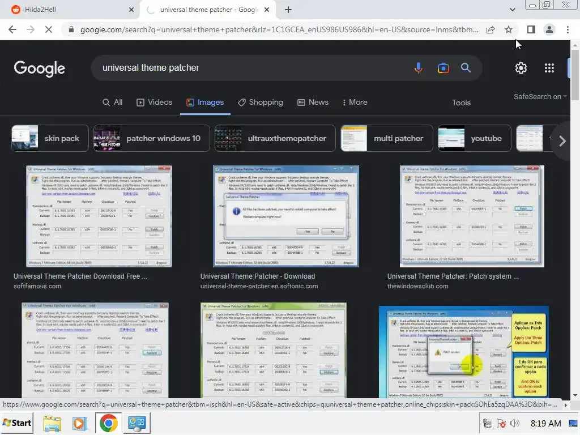Open Universal Theme Patcher: Patch system link
The width and height of the screenshot is (580, 435).
point(453,276)
